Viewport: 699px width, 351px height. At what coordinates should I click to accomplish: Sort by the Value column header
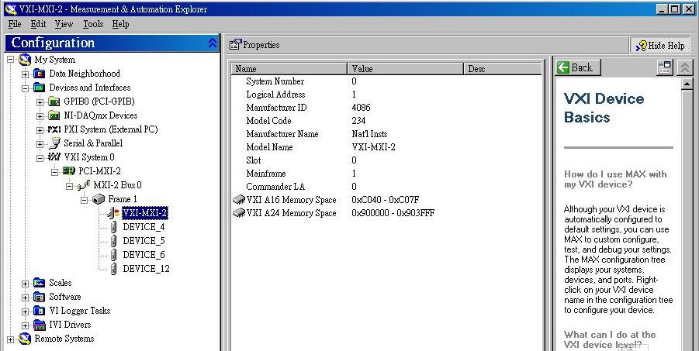point(405,69)
